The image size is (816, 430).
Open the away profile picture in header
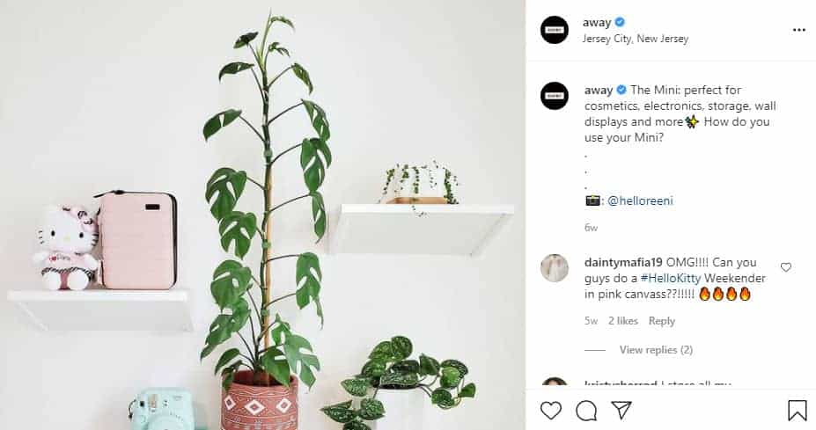[555, 30]
